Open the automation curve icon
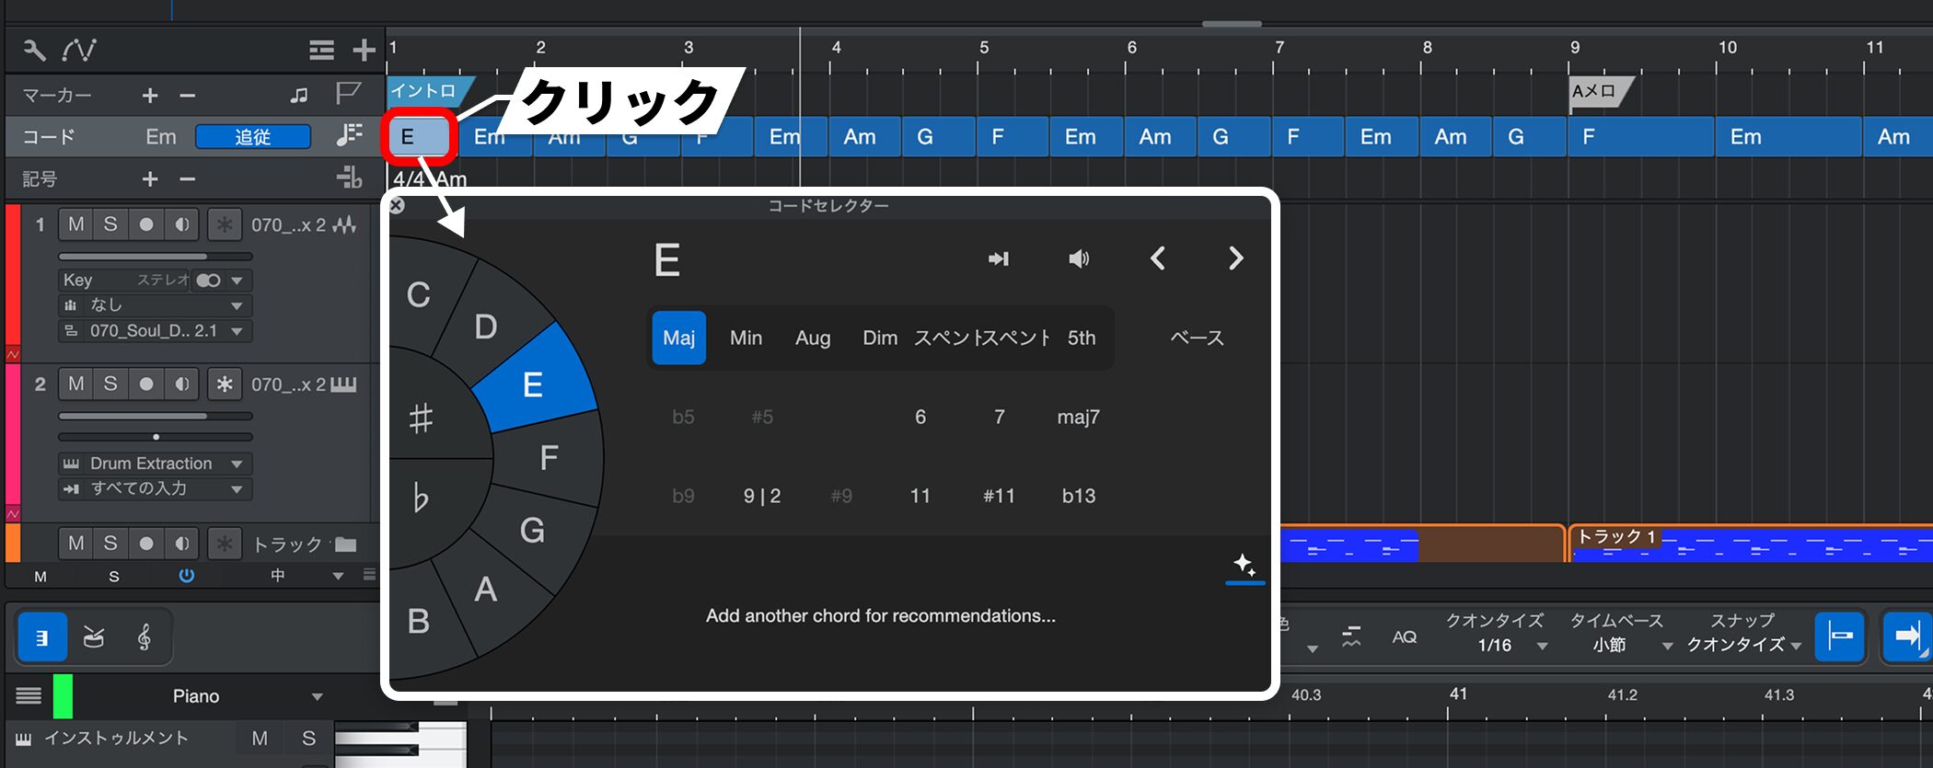The height and width of the screenshot is (768, 1933). click(x=79, y=50)
